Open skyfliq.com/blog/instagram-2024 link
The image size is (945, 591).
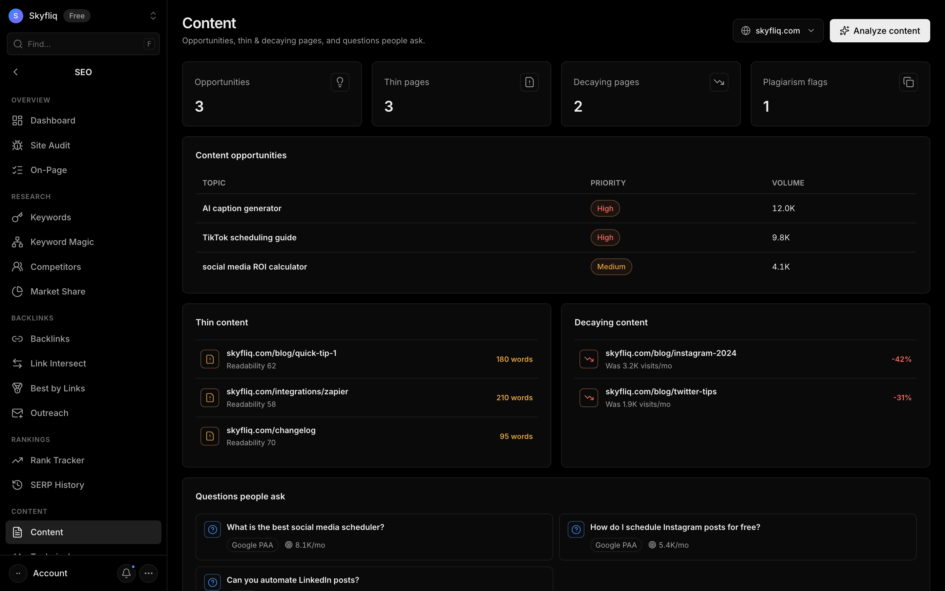tap(670, 353)
